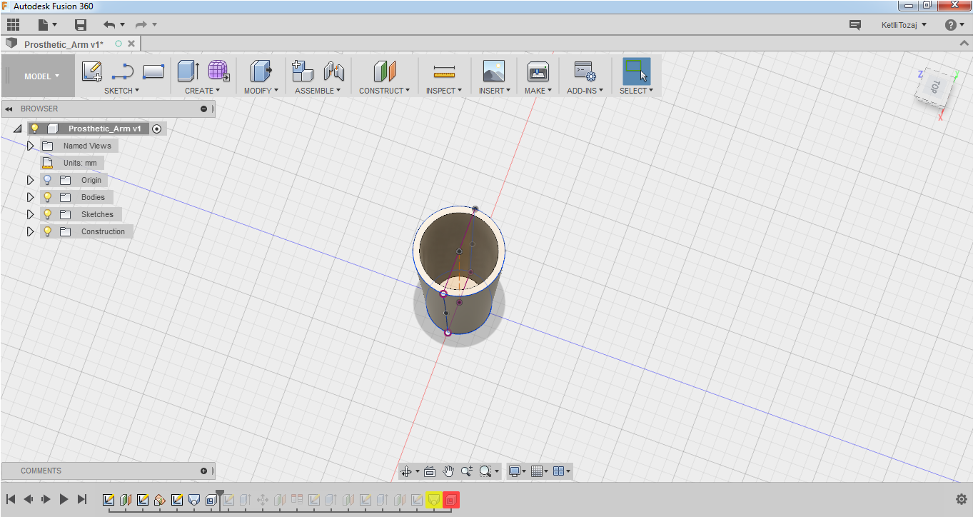The width and height of the screenshot is (978, 517).
Task: Open the notifications speech bubble icon
Action: [x=855, y=25]
